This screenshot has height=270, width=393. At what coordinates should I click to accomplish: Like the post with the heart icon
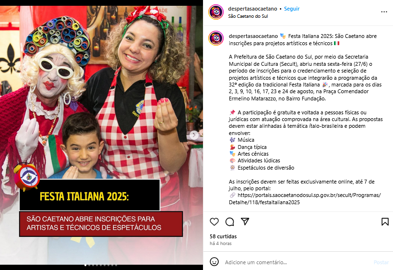[214, 221]
